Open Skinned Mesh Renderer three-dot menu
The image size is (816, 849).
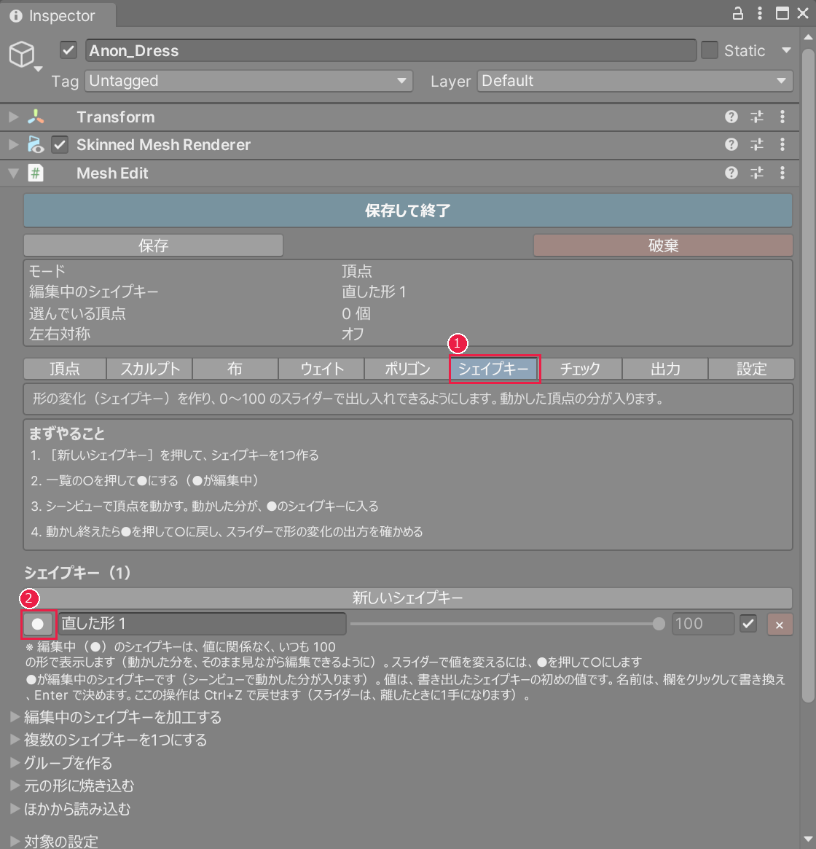782,144
